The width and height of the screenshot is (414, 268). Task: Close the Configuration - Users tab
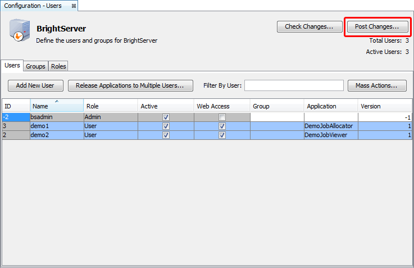(74, 6)
